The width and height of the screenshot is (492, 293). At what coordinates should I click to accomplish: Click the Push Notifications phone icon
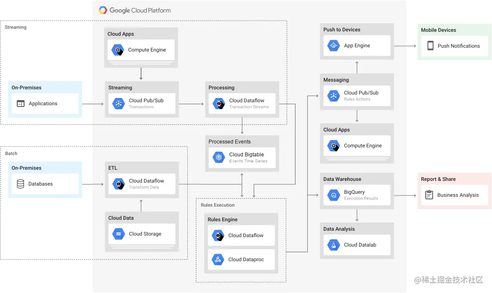(430, 46)
